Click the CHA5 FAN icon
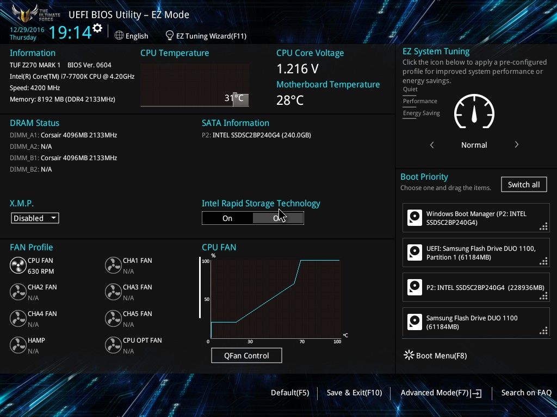 113,318
